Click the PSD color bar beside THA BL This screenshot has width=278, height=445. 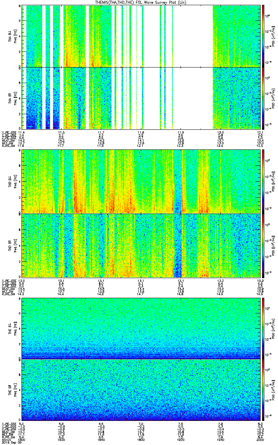[264, 36]
